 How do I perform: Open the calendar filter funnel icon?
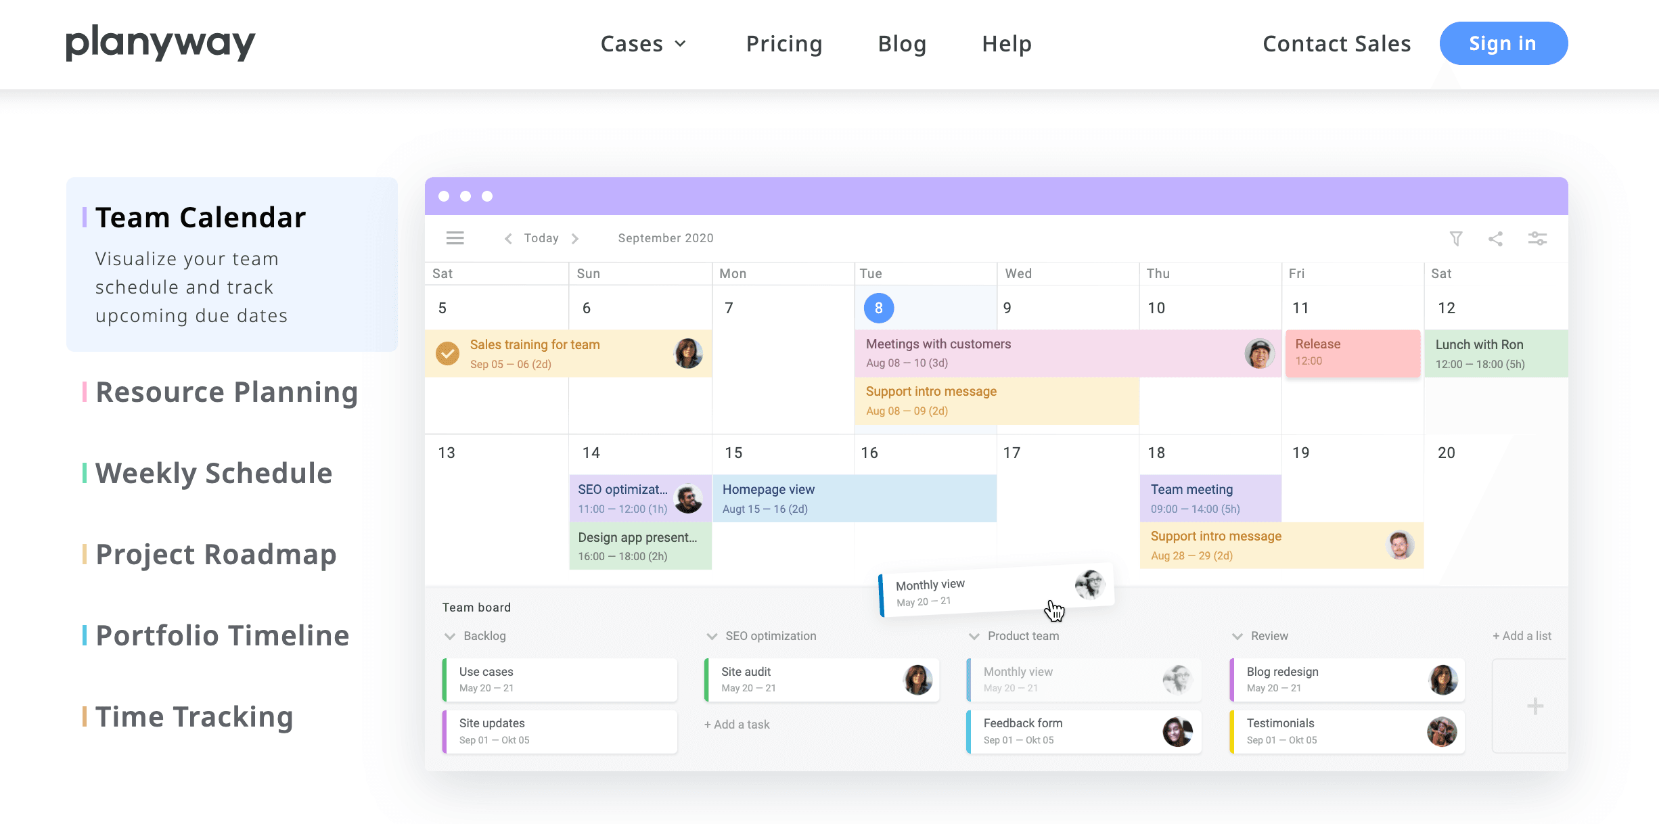coord(1456,238)
